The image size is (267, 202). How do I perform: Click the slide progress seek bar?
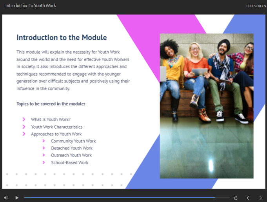126,198
